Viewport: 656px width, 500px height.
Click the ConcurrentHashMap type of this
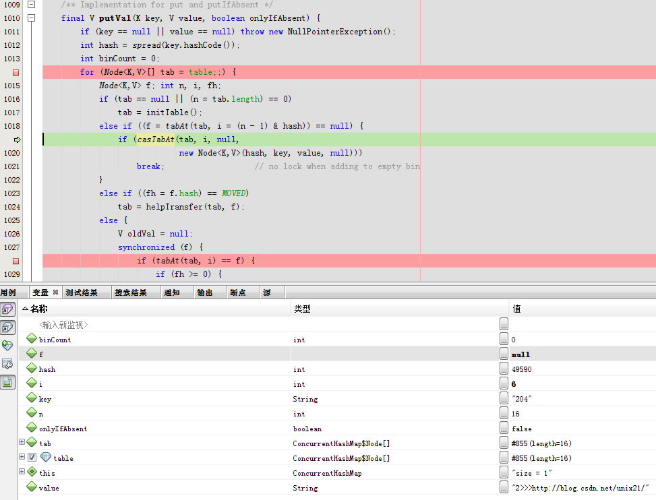tap(327, 473)
